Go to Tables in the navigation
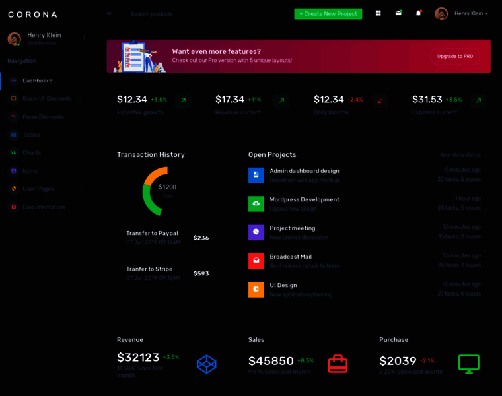Viewport: 502px width, 396px height. 31,135
